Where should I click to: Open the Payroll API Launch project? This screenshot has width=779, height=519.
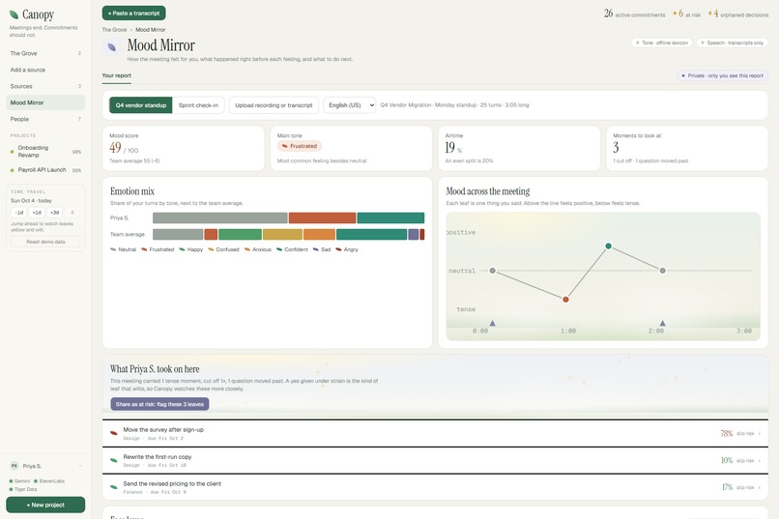45,170
